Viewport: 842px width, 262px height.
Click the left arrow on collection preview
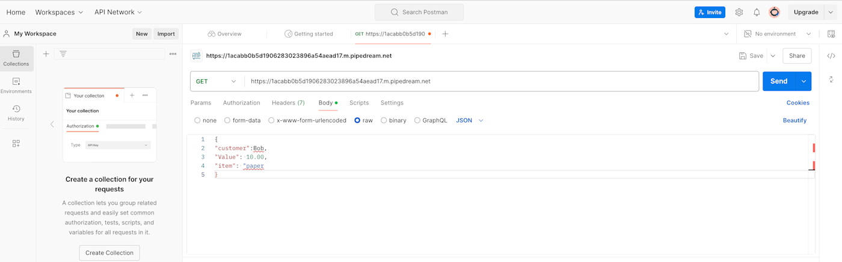coord(52,124)
